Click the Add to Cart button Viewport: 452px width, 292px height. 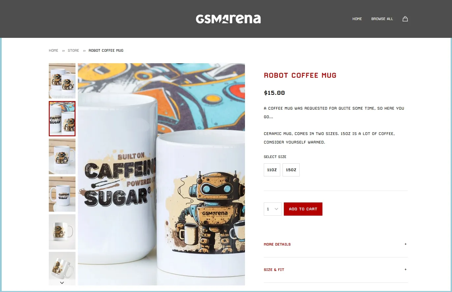tap(303, 209)
